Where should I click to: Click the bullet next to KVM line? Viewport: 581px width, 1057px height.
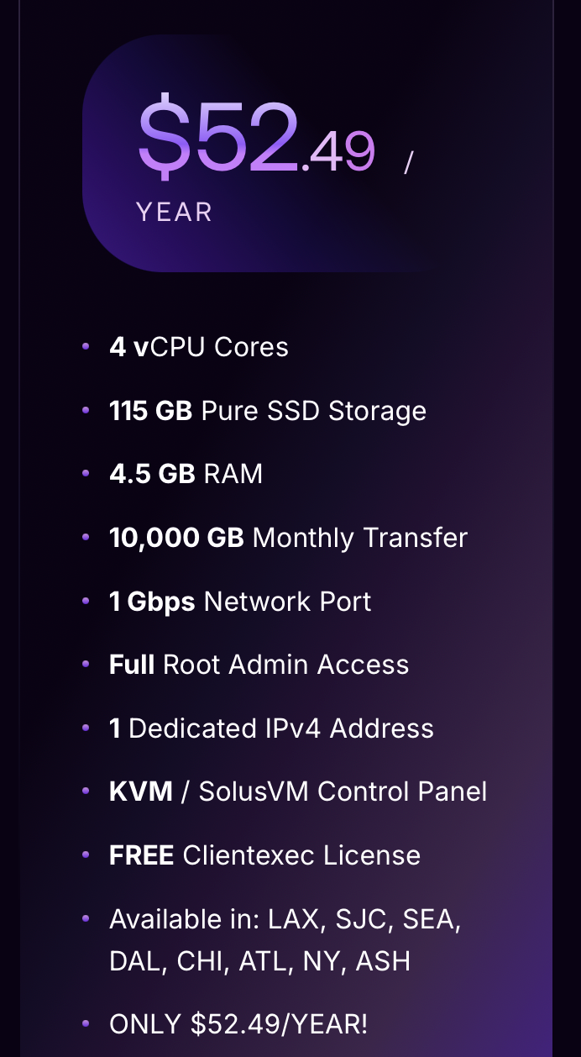pyautogui.click(x=86, y=791)
